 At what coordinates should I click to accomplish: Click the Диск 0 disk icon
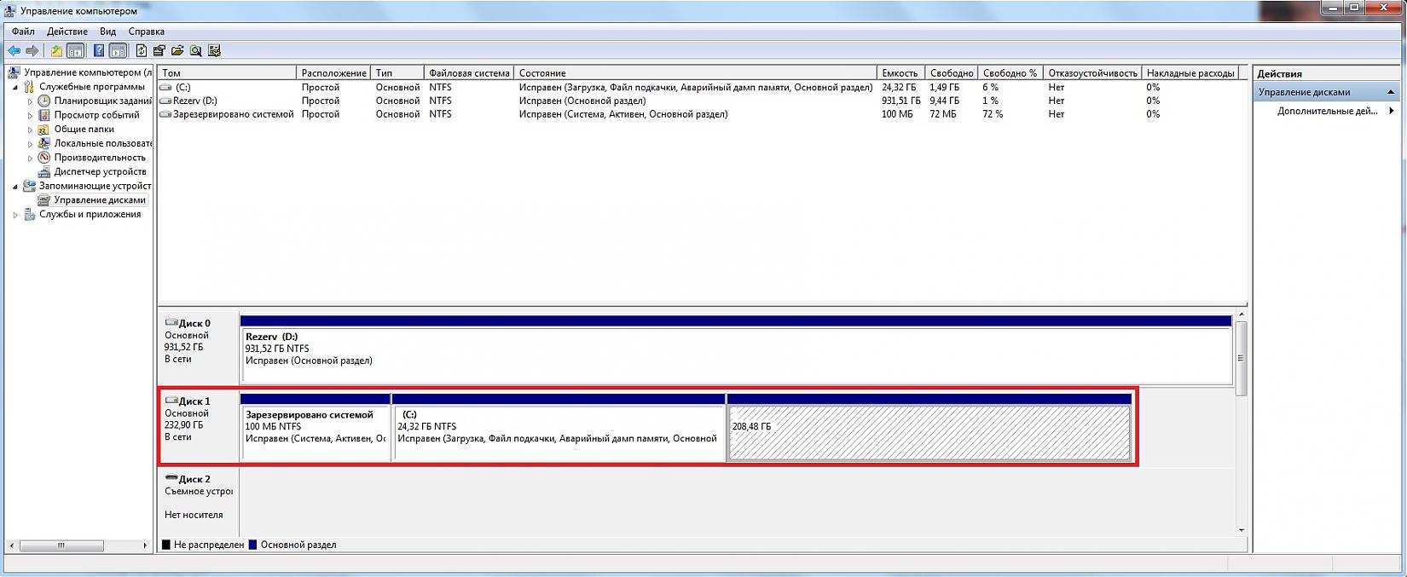pyautogui.click(x=171, y=323)
